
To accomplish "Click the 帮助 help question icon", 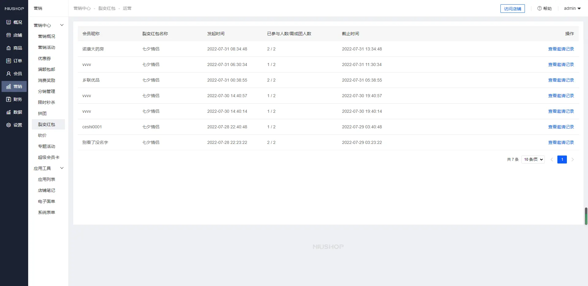I will 540,9.
